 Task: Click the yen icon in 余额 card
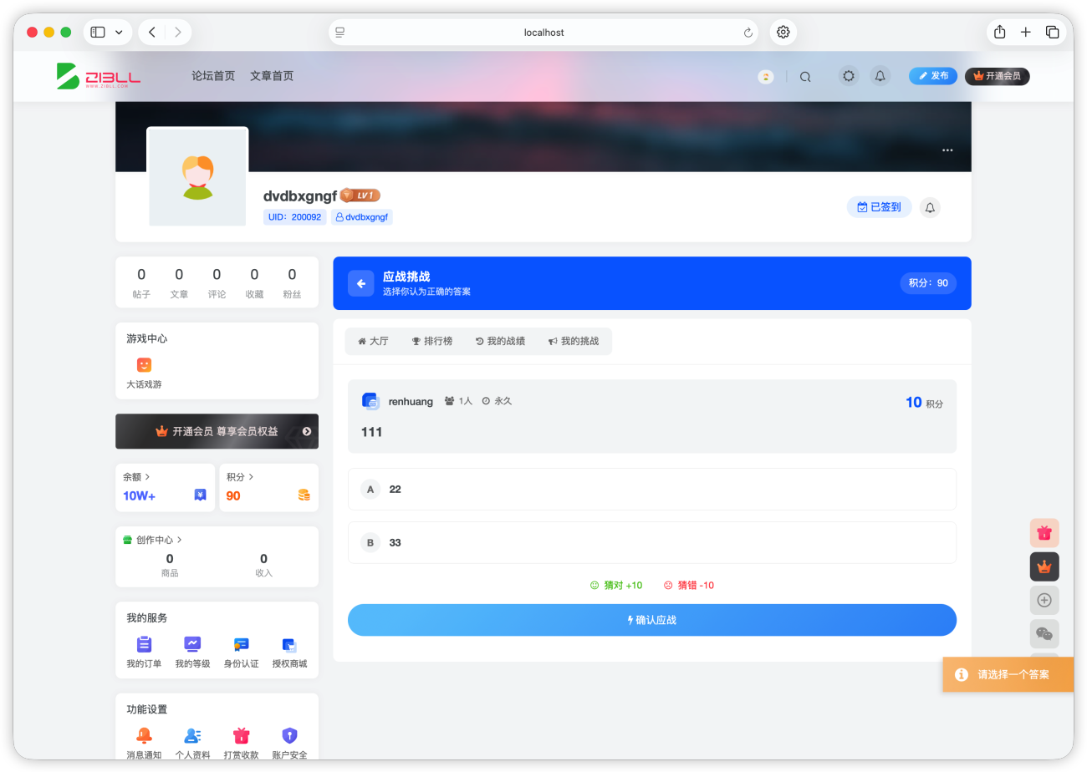pos(201,495)
